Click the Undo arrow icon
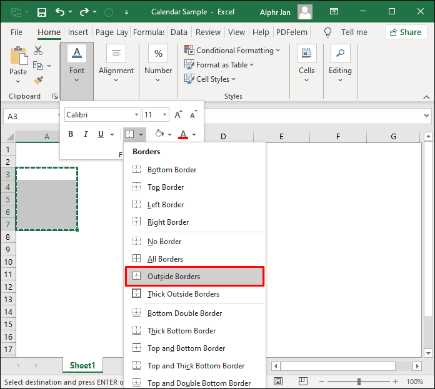 click(61, 12)
